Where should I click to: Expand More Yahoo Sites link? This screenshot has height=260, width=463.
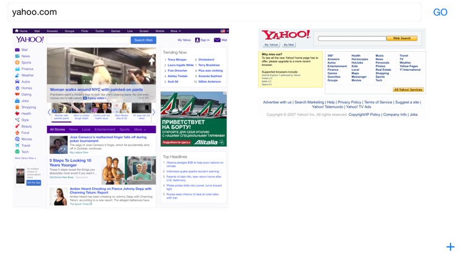click(25, 158)
